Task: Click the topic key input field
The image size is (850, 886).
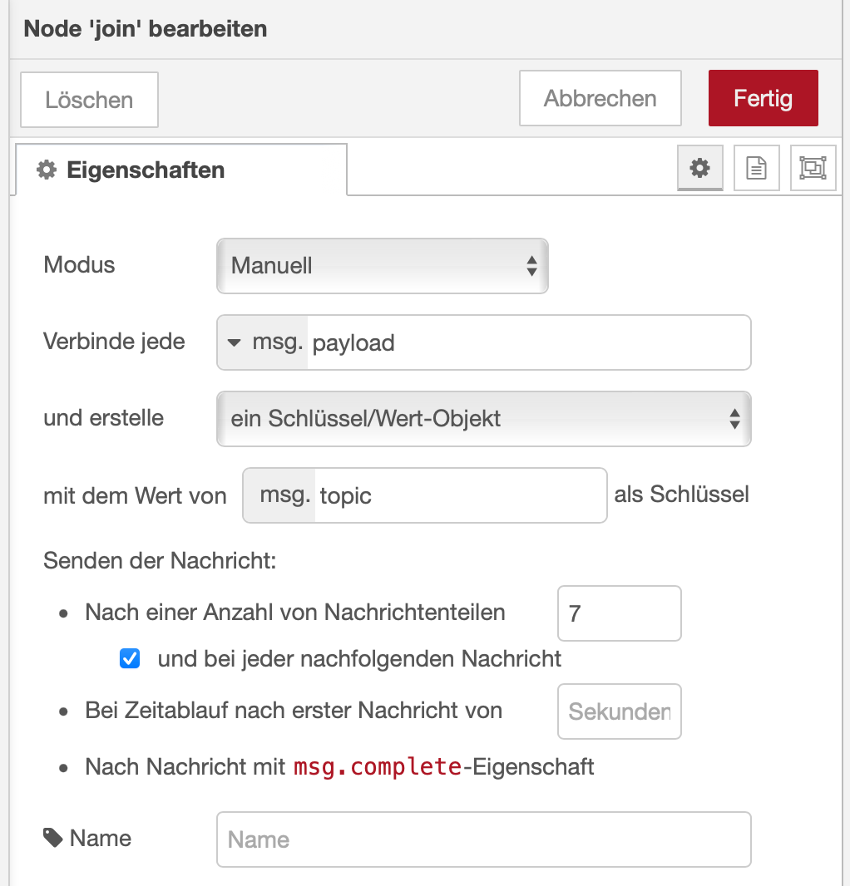Action: (x=460, y=496)
